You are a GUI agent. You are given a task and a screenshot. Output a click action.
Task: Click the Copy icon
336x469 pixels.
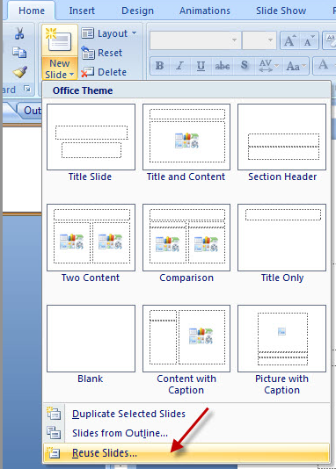(x=19, y=53)
